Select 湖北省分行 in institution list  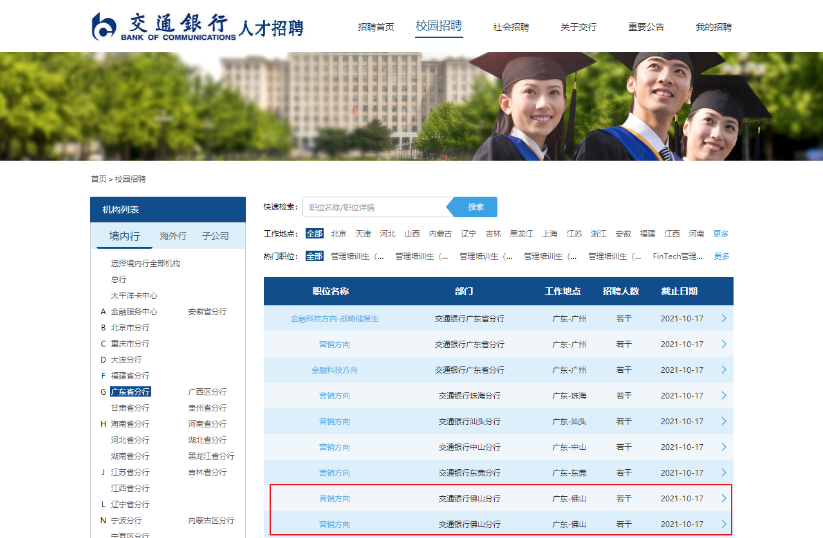click(x=207, y=440)
